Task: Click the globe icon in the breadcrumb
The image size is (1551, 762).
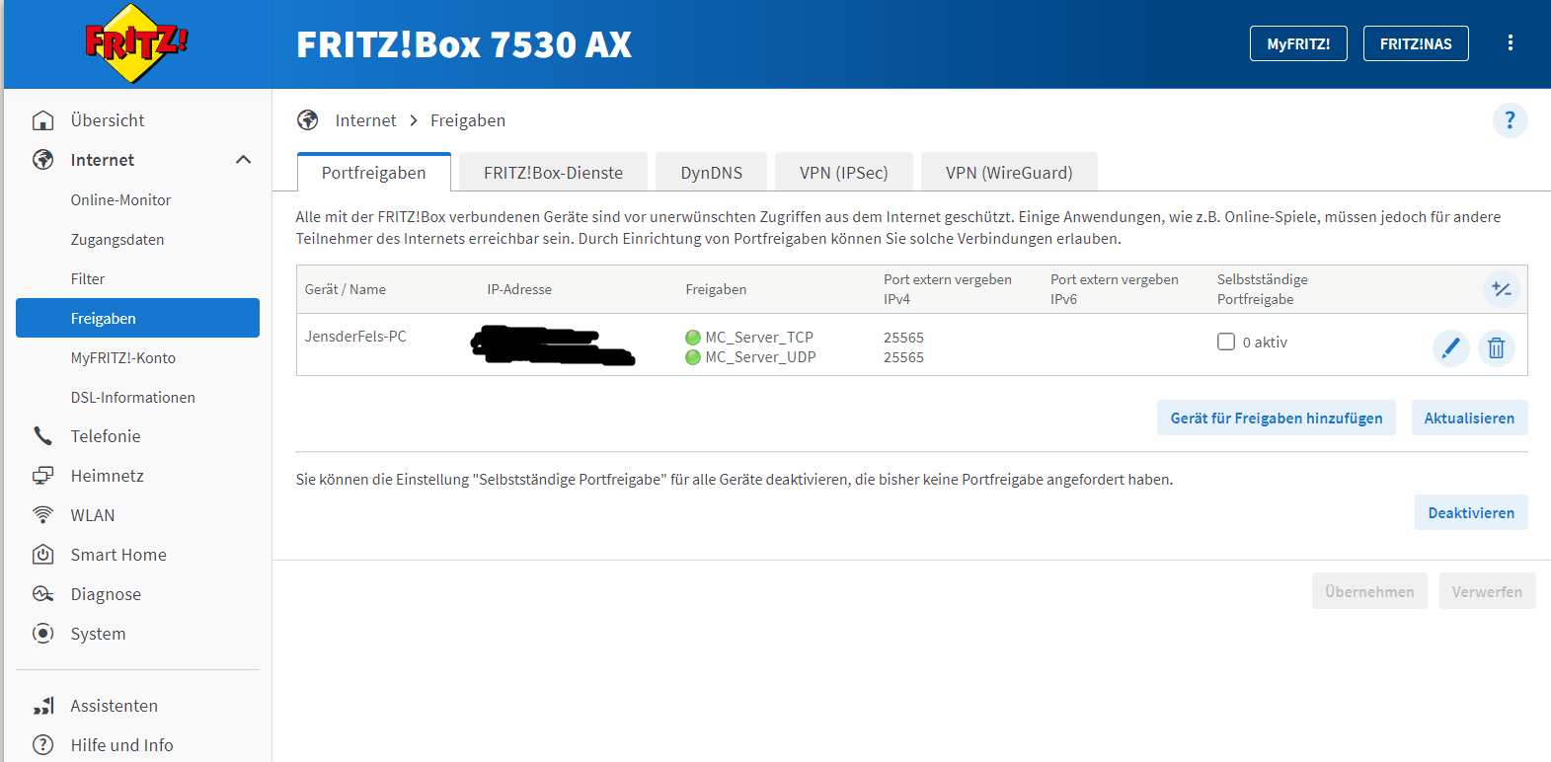Action: pyautogui.click(x=308, y=120)
